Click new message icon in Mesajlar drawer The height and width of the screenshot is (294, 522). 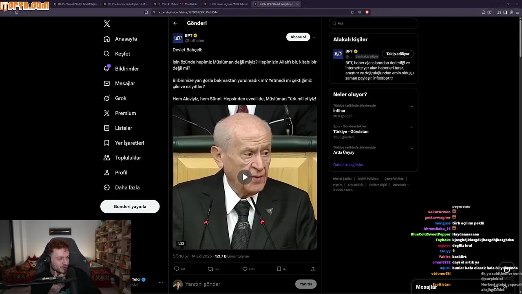tap(496, 287)
